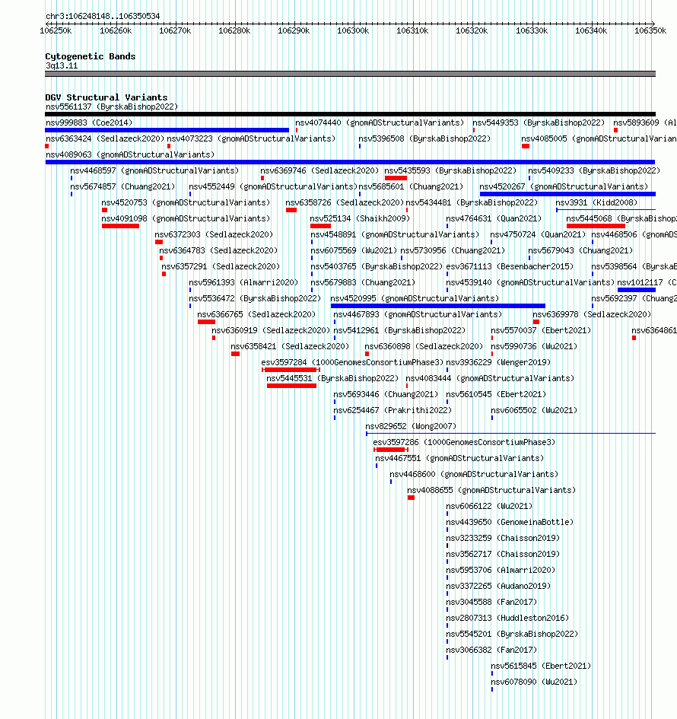Viewport: 677px width, 719px height.
Task: Click the Cytogenetic Bands track title
Action: click(91, 56)
